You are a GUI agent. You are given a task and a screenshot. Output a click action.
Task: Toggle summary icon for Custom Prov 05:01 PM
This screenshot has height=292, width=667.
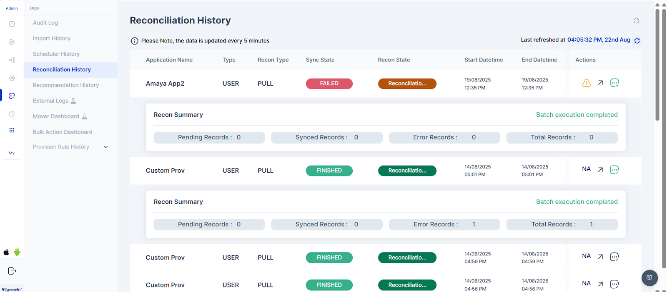(614, 170)
